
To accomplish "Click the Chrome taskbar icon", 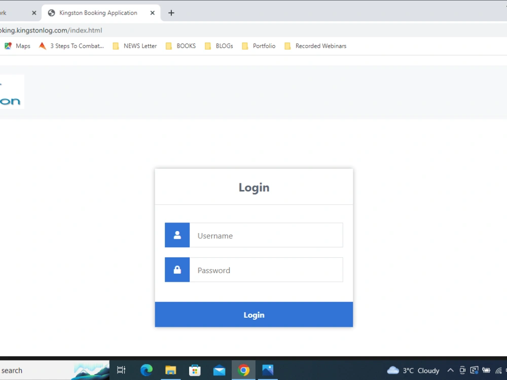I will [243, 370].
